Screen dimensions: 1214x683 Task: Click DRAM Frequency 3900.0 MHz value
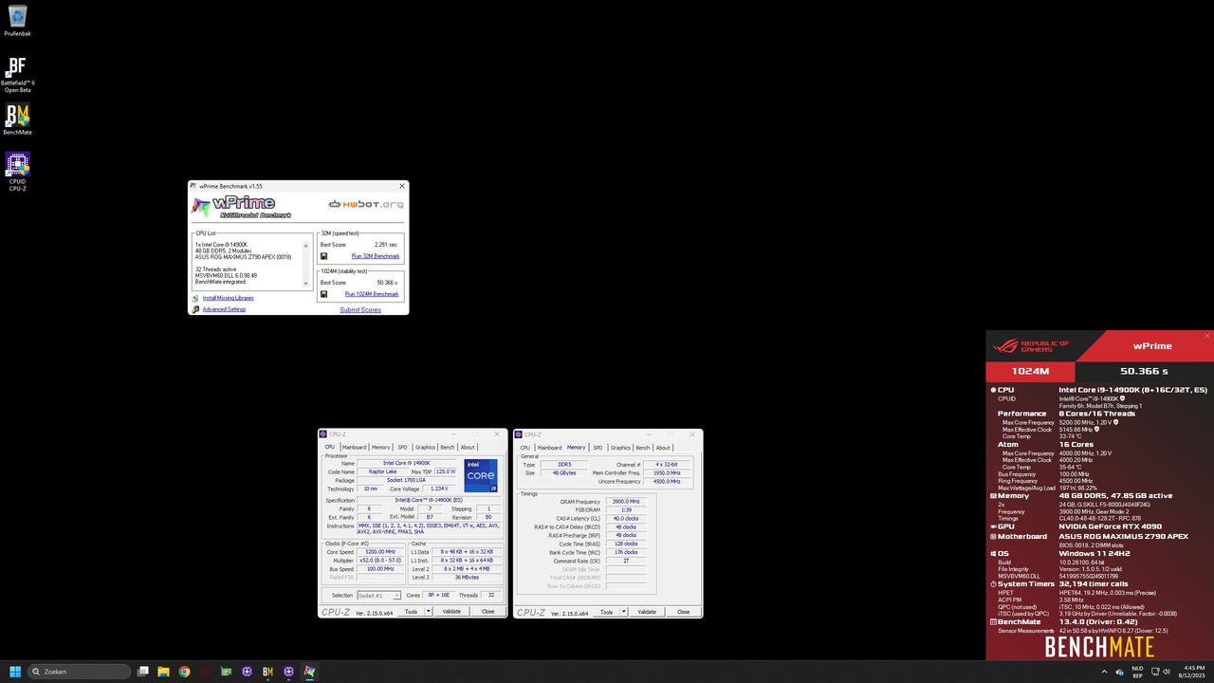point(626,501)
